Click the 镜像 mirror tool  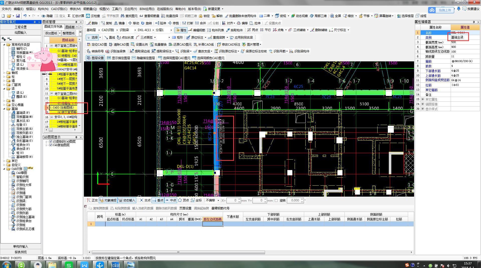click(x=119, y=23)
